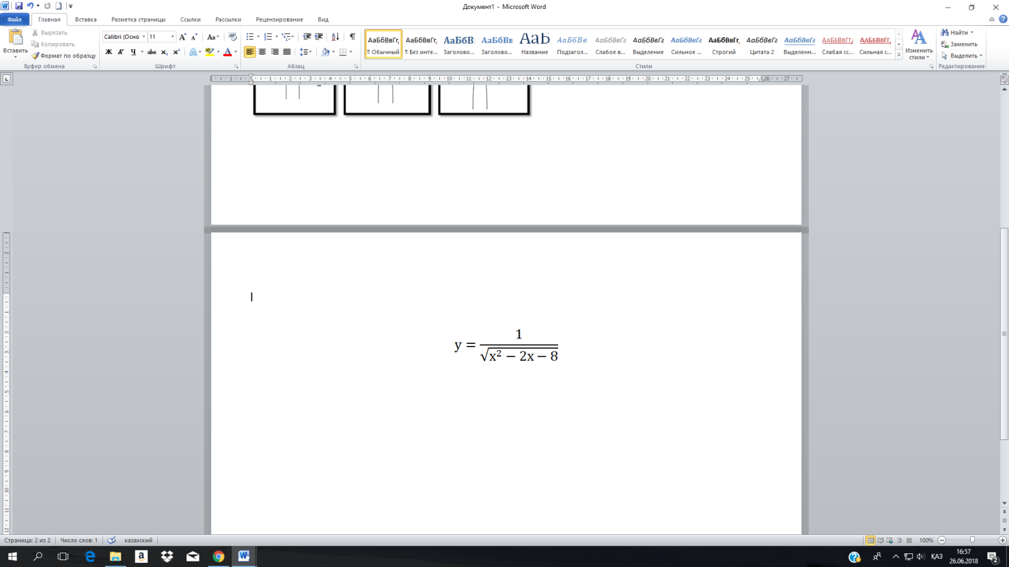Undo the last action in quick access toolbar

(x=30, y=6)
